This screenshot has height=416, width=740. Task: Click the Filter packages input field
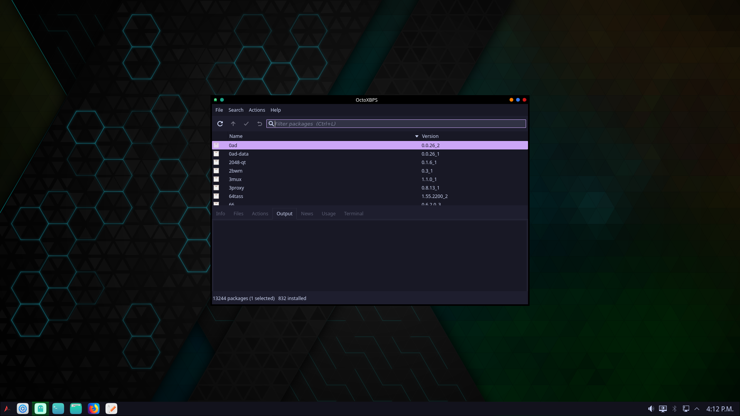[396, 124]
